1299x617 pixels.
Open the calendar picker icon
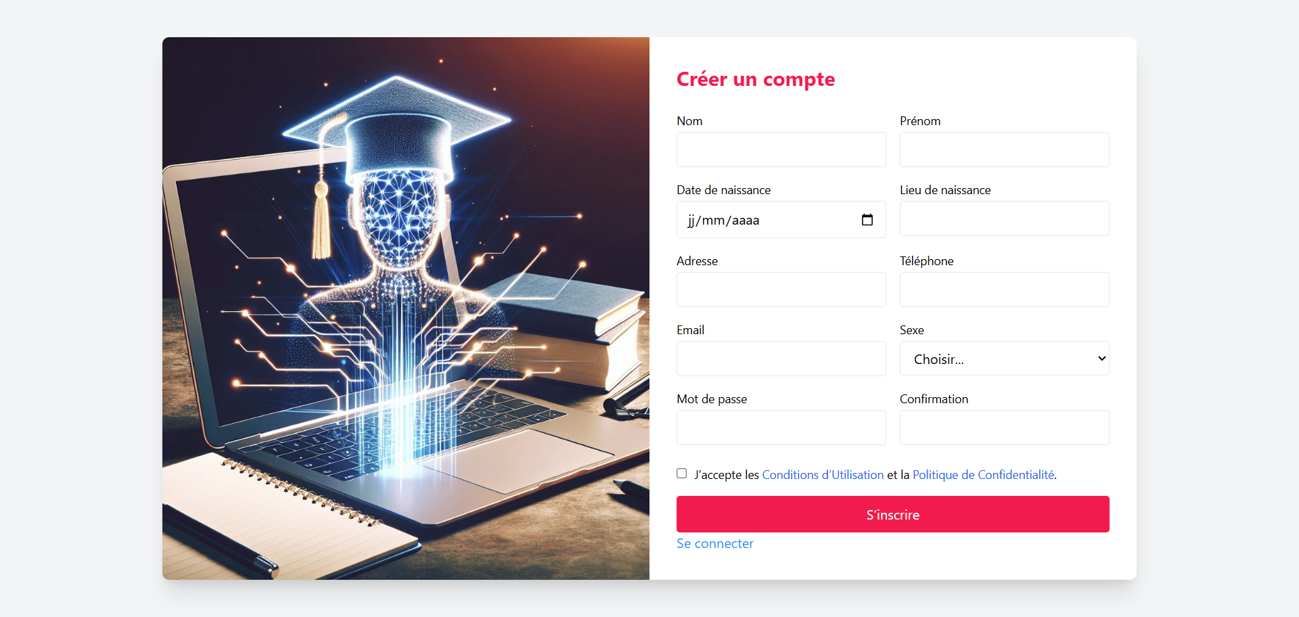tap(867, 220)
